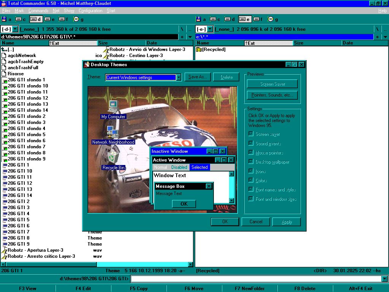
Task: Expand right panel [-e-] drive dropdown
Action: (210, 29)
